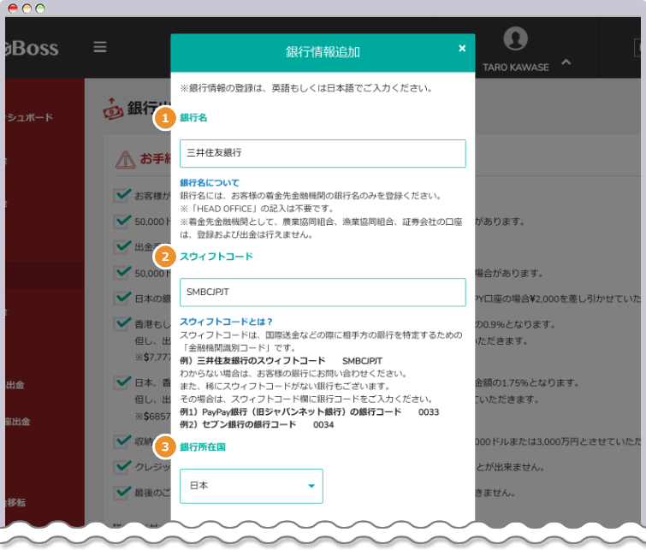
Task: Click the SWIFT code field SMBCJPJT
Action: [x=323, y=292]
